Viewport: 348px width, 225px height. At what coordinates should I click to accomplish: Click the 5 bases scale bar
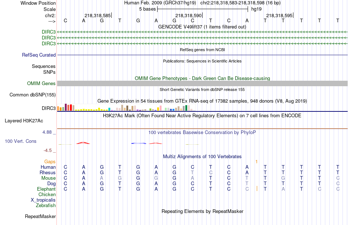[x=203, y=9]
